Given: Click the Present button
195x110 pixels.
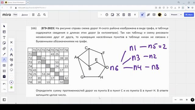Looking at the screenshot, I should [x=174, y=15].
